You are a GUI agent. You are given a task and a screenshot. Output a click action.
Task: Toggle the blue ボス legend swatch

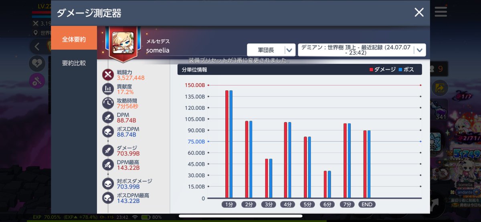pos(401,70)
